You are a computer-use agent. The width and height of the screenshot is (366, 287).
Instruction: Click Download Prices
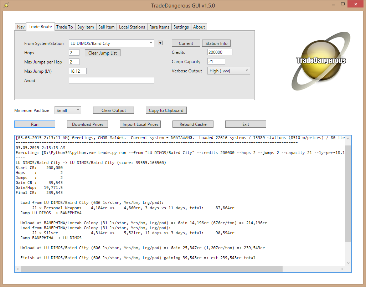click(88, 124)
